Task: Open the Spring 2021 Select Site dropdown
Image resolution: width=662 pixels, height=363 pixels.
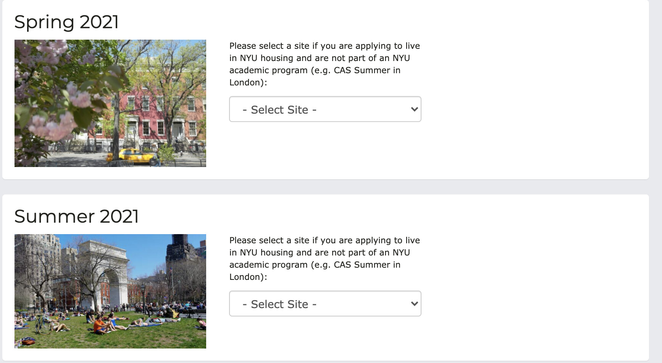Action: (325, 109)
